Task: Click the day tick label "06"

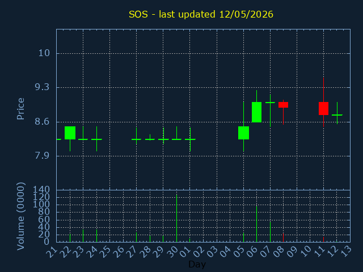Action: click(x=252, y=252)
